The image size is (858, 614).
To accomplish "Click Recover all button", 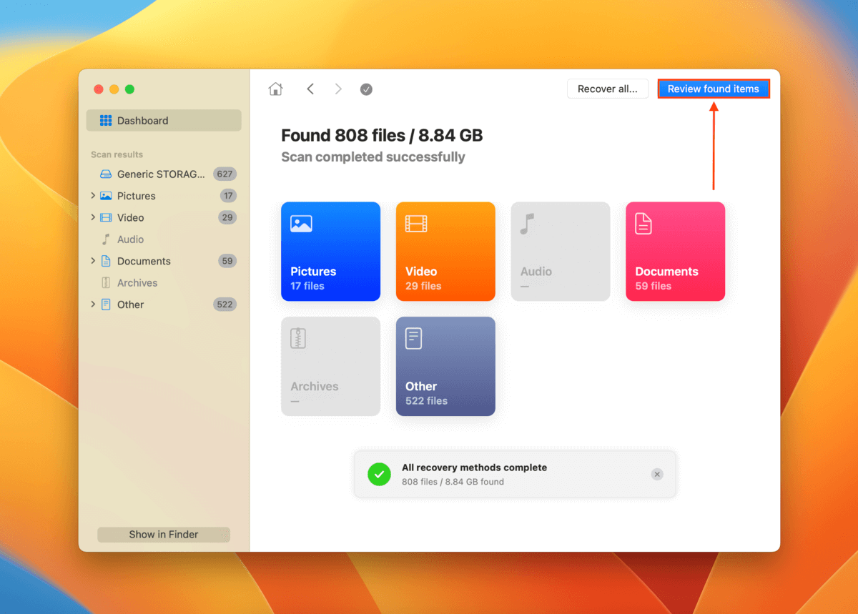I will [608, 89].
